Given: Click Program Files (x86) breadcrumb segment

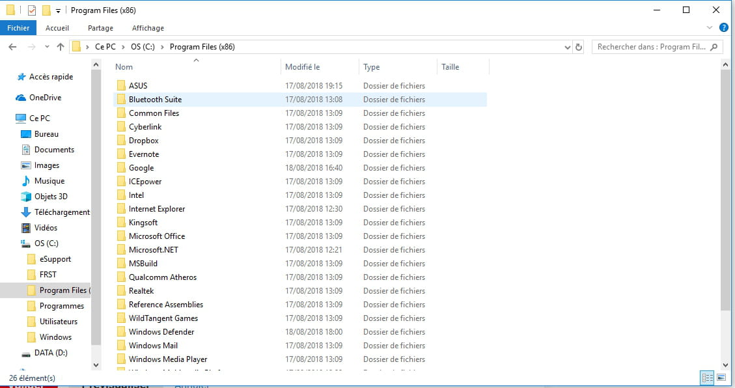Looking at the screenshot, I should [x=202, y=47].
